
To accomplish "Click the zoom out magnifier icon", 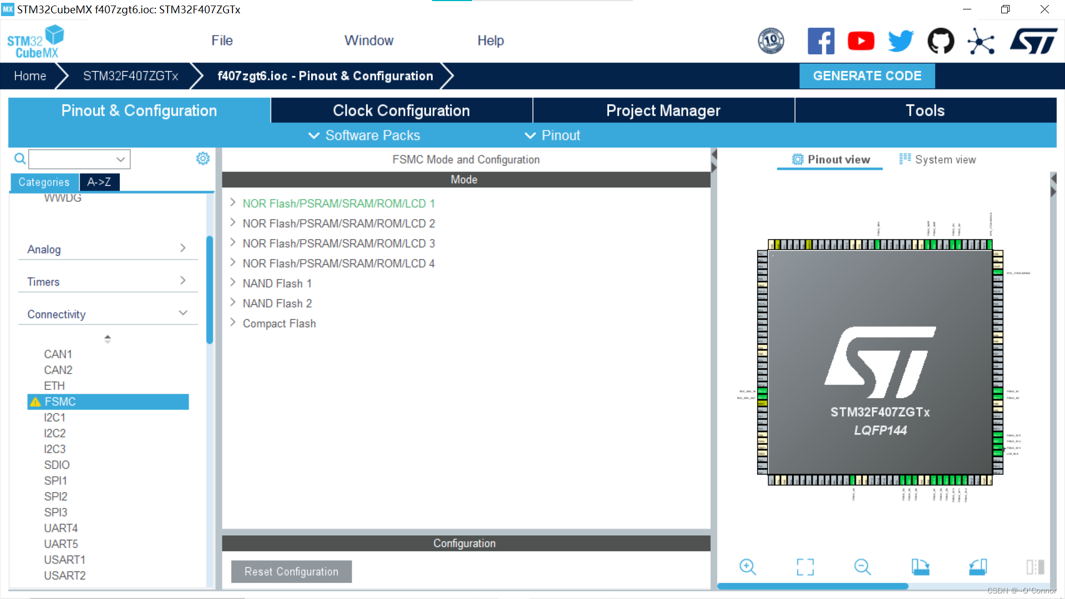I will point(862,567).
